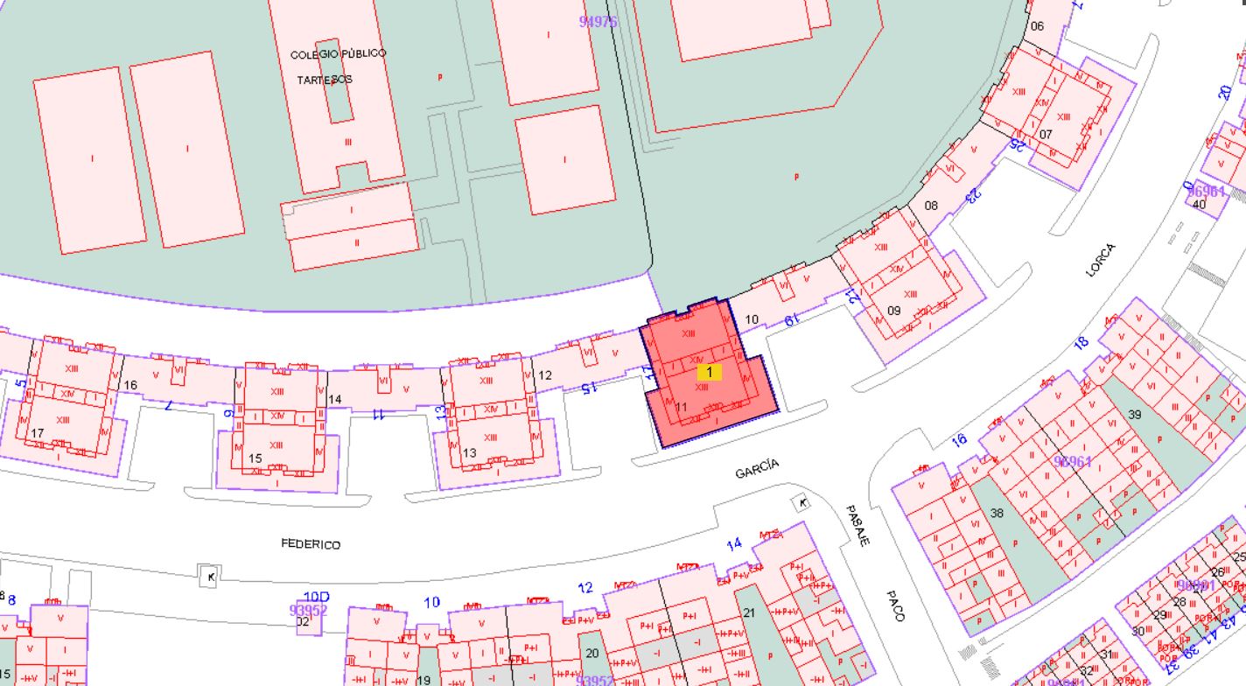1246x686 pixels.
Task: Click the FEDERICO street label
Action: (311, 544)
